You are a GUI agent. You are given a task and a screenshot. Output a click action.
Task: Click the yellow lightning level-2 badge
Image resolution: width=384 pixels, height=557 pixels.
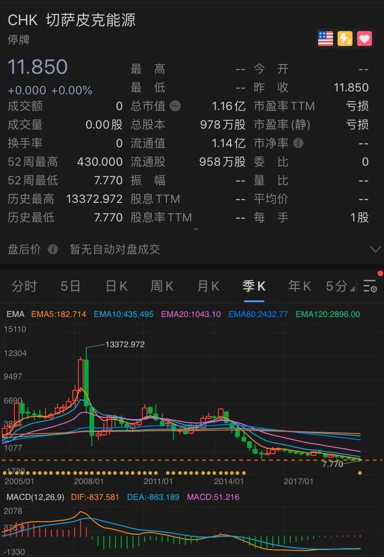click(345, 39)
